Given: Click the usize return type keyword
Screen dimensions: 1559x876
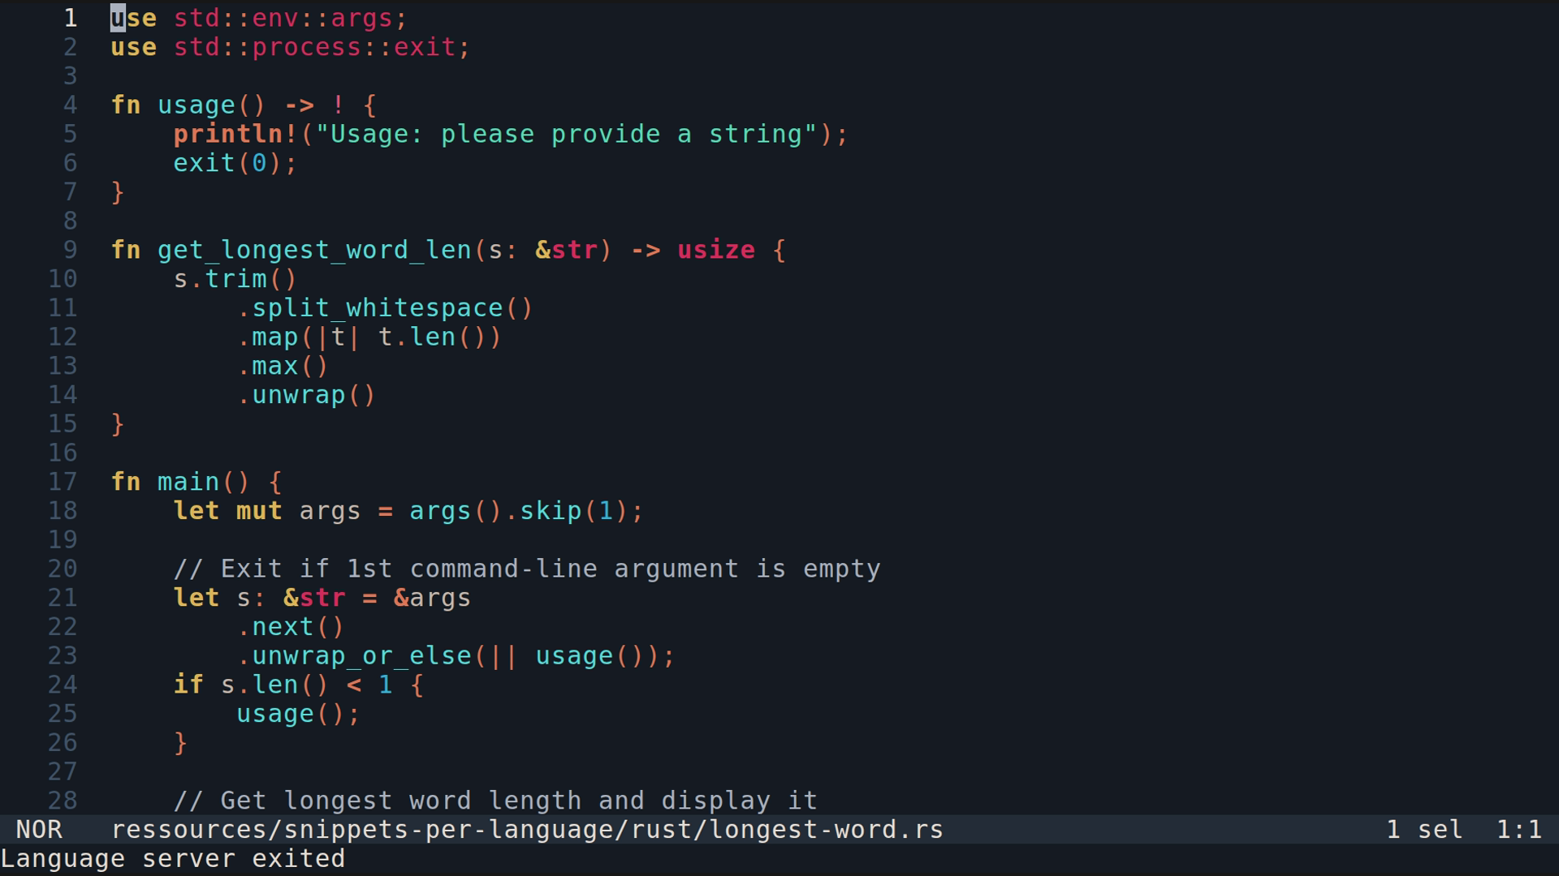Looking at the screenshot, I should tap(715, 250).
